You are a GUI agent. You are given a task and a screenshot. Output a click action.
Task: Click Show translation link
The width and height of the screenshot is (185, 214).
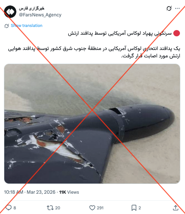(26, 25)
